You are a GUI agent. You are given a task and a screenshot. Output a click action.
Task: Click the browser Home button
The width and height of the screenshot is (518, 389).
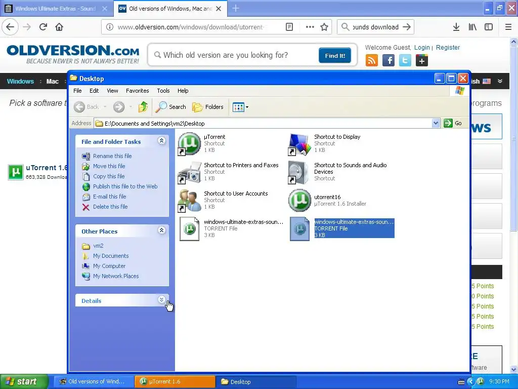pos(59,27)
